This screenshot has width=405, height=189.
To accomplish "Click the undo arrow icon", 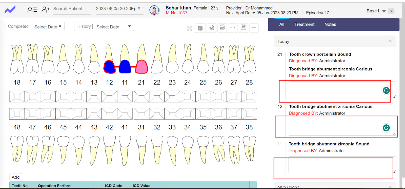I will 233,28.
